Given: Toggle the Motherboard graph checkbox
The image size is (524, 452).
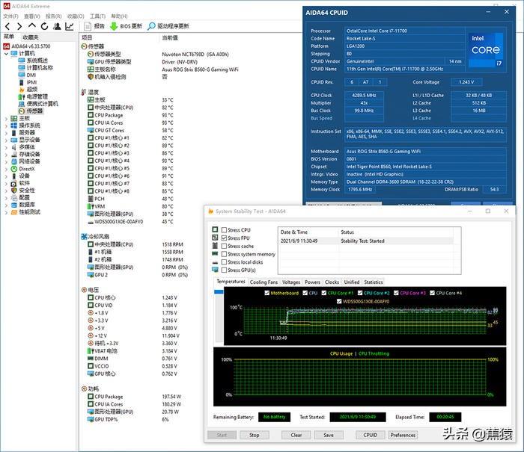Looking at the screenshot, I should click(266, 293).
